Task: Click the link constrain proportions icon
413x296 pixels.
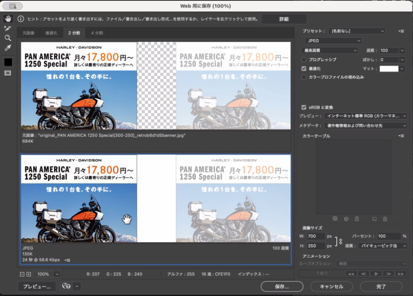Action: [340, 241]
